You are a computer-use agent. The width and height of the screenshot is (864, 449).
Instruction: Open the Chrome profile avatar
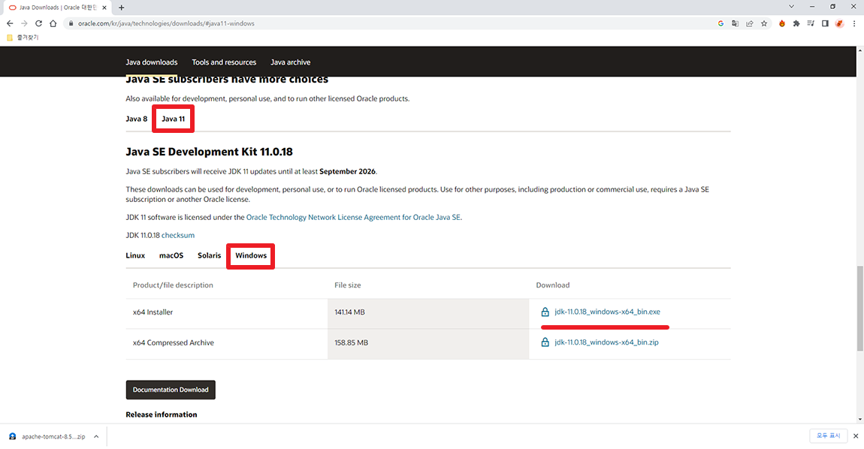[839, 24]
